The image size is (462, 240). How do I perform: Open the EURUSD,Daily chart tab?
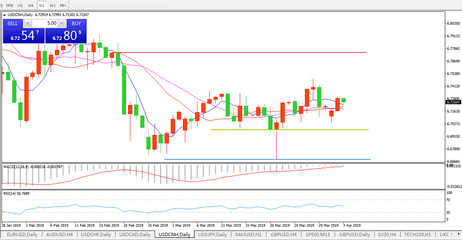pos(22,235)
